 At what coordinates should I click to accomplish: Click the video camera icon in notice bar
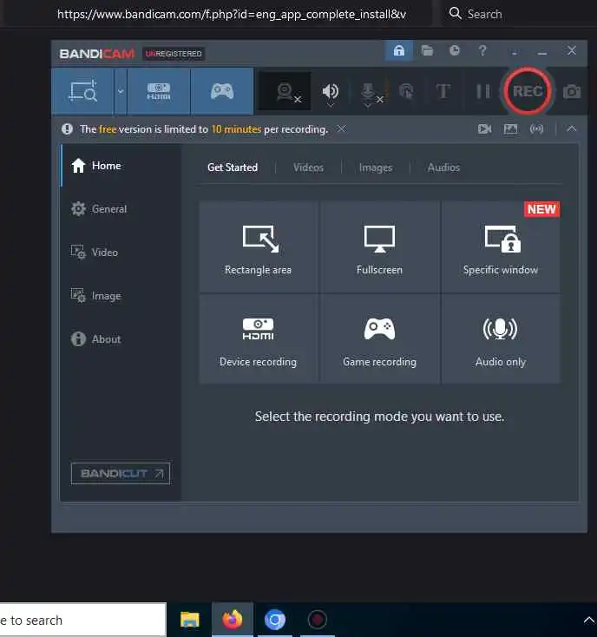[485, 129]
